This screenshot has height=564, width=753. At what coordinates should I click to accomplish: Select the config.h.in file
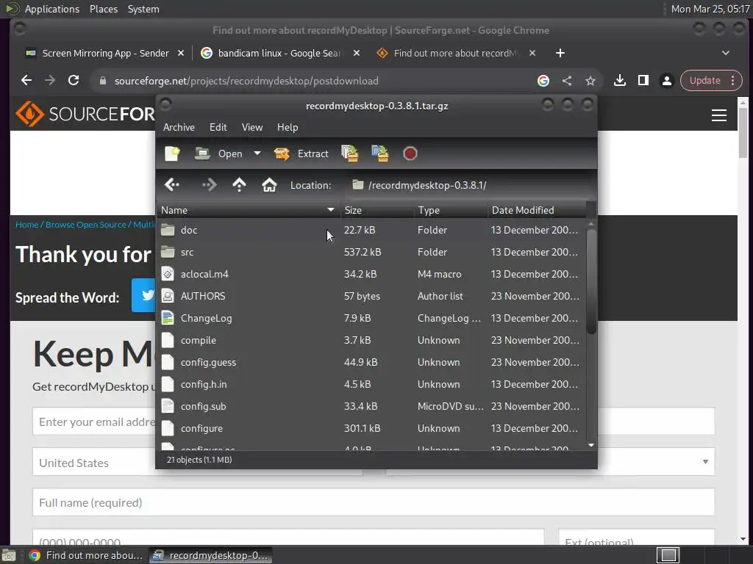371,385
